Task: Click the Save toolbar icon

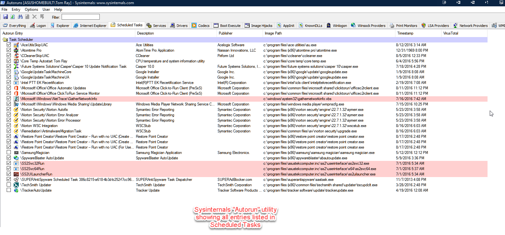Action: 5,17
